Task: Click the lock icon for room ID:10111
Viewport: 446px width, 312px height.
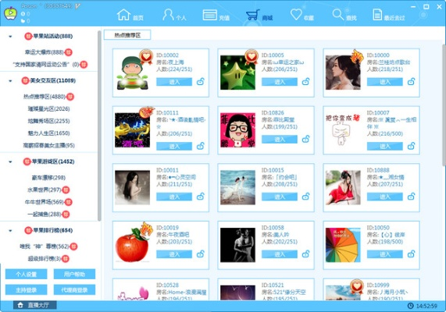Action: pos(201,146)
